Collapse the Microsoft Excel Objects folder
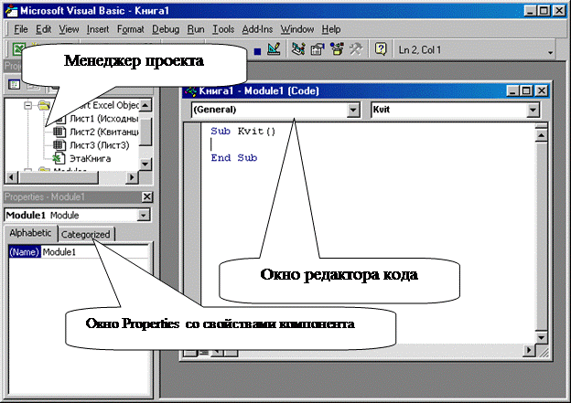The width and height of the screenshot is (571, 403). [x=28, y=105]
